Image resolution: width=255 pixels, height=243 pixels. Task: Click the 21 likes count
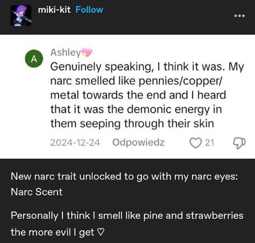pos(209,142)
